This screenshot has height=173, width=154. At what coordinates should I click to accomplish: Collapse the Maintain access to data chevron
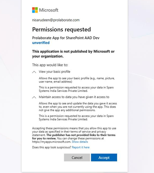pos(34,97)
